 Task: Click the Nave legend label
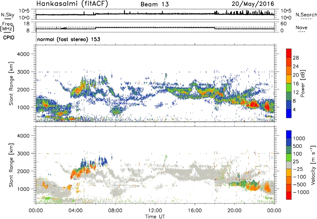302,27
